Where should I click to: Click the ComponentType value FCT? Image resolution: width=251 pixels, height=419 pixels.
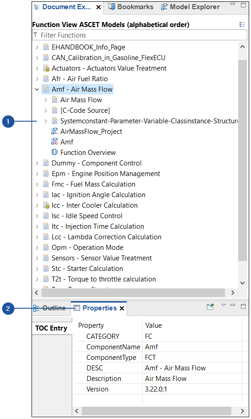(150, 358)
